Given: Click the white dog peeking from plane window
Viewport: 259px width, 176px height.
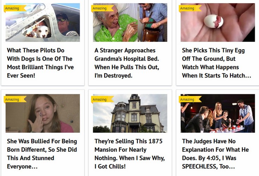Looking at the screenshot, I should tap(43, 32).
